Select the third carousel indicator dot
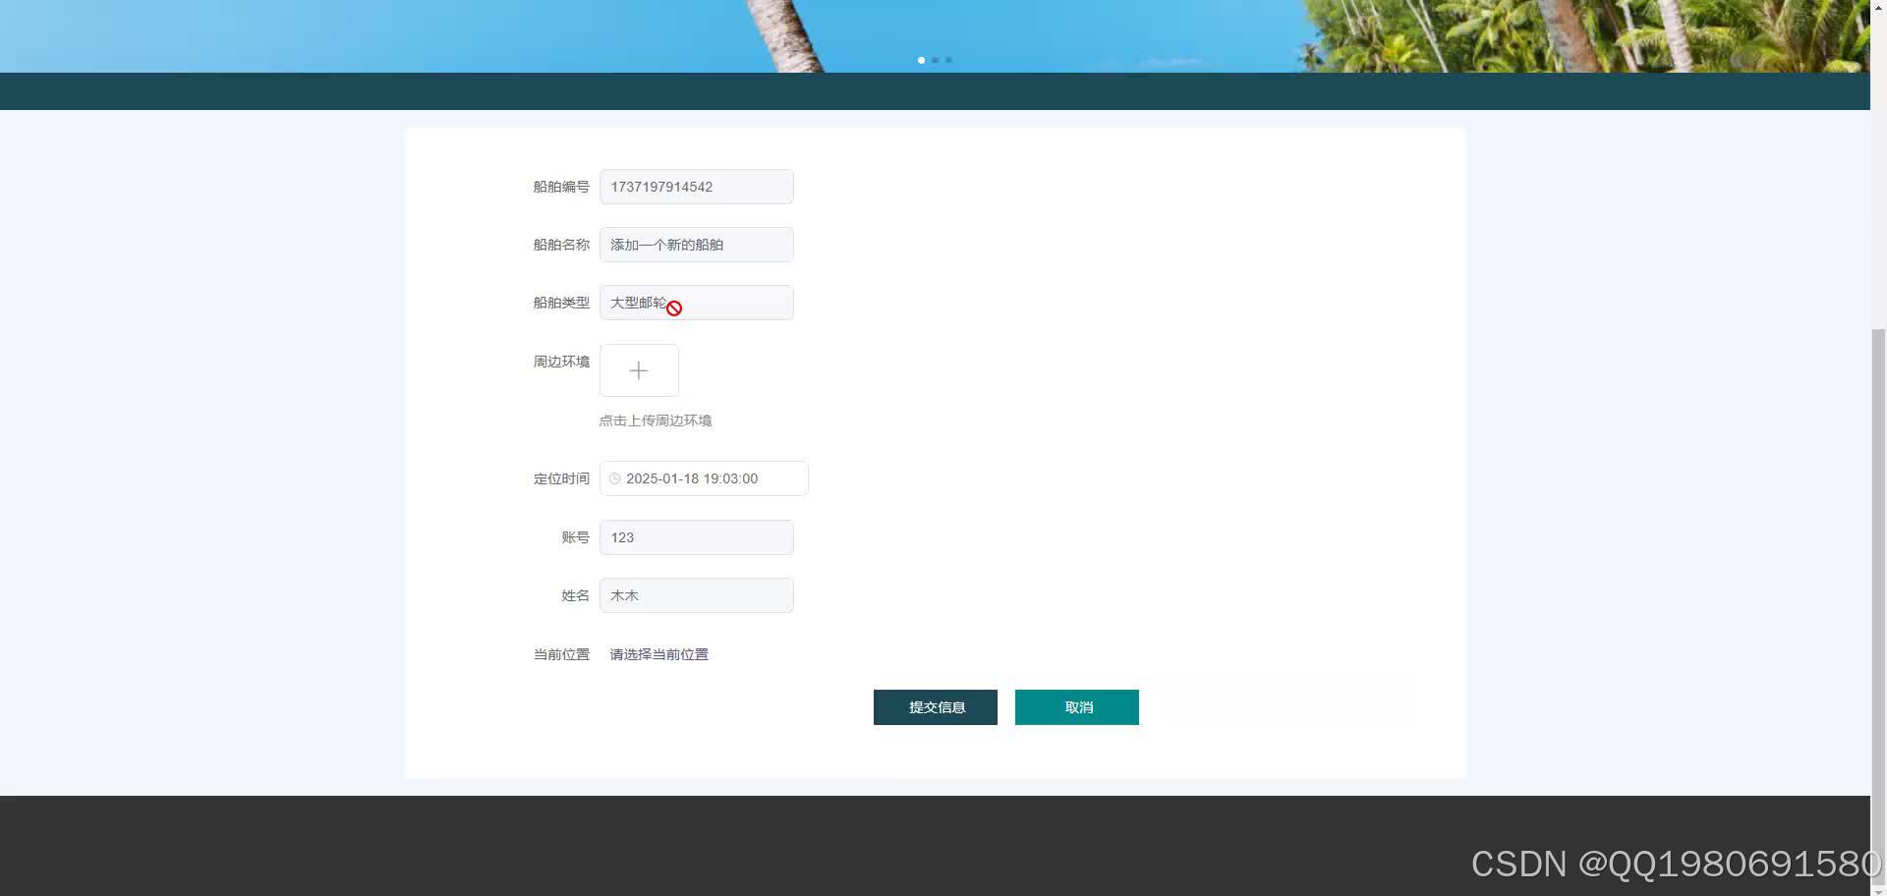This screenshot has height=896, width=1887. [948, 60]
